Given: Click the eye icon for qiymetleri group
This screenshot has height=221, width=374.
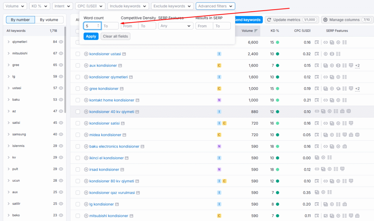Looking at the screenshot, I should tap(61, 42).
